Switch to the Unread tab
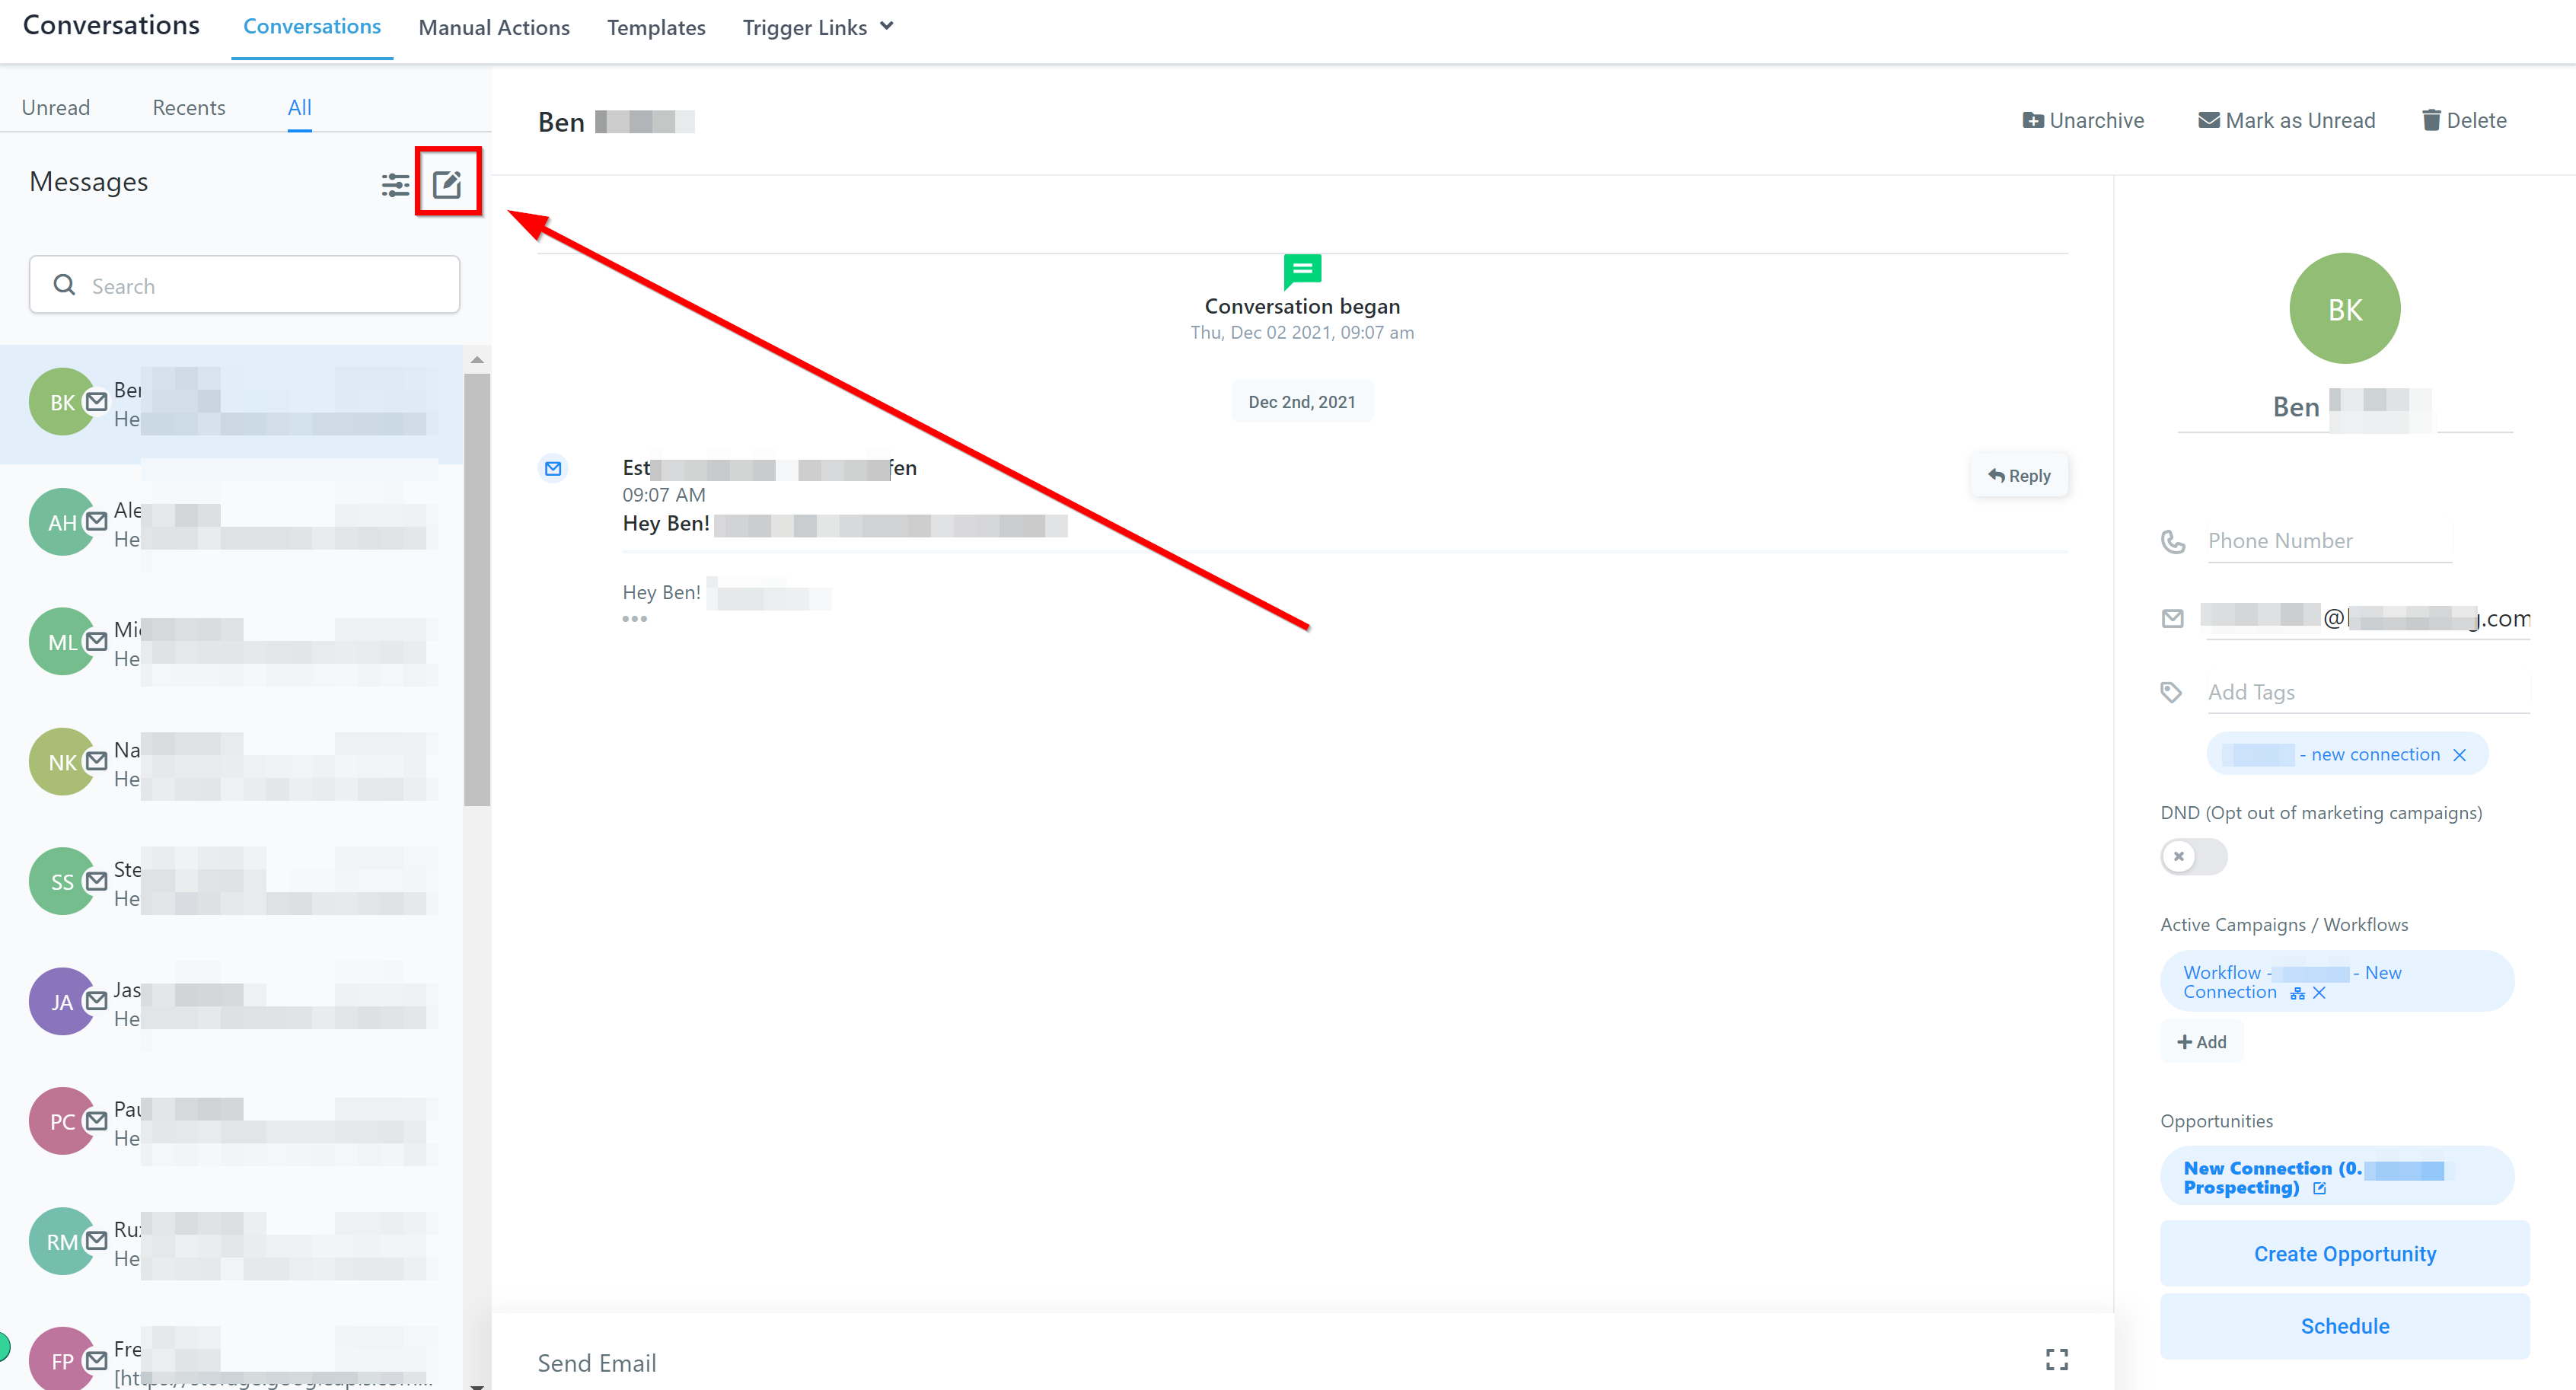 (56, 107)
